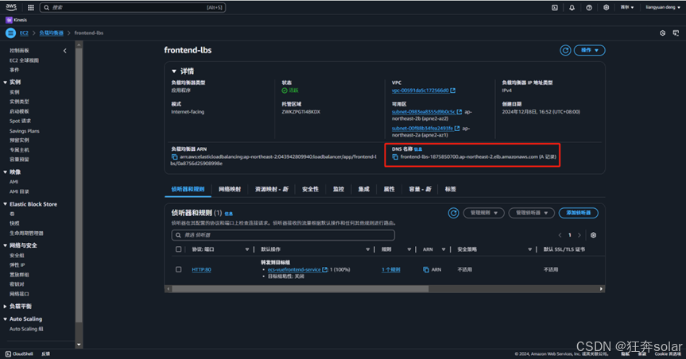
Task: Open the settings gear in top bar
Action: point(606,7)
